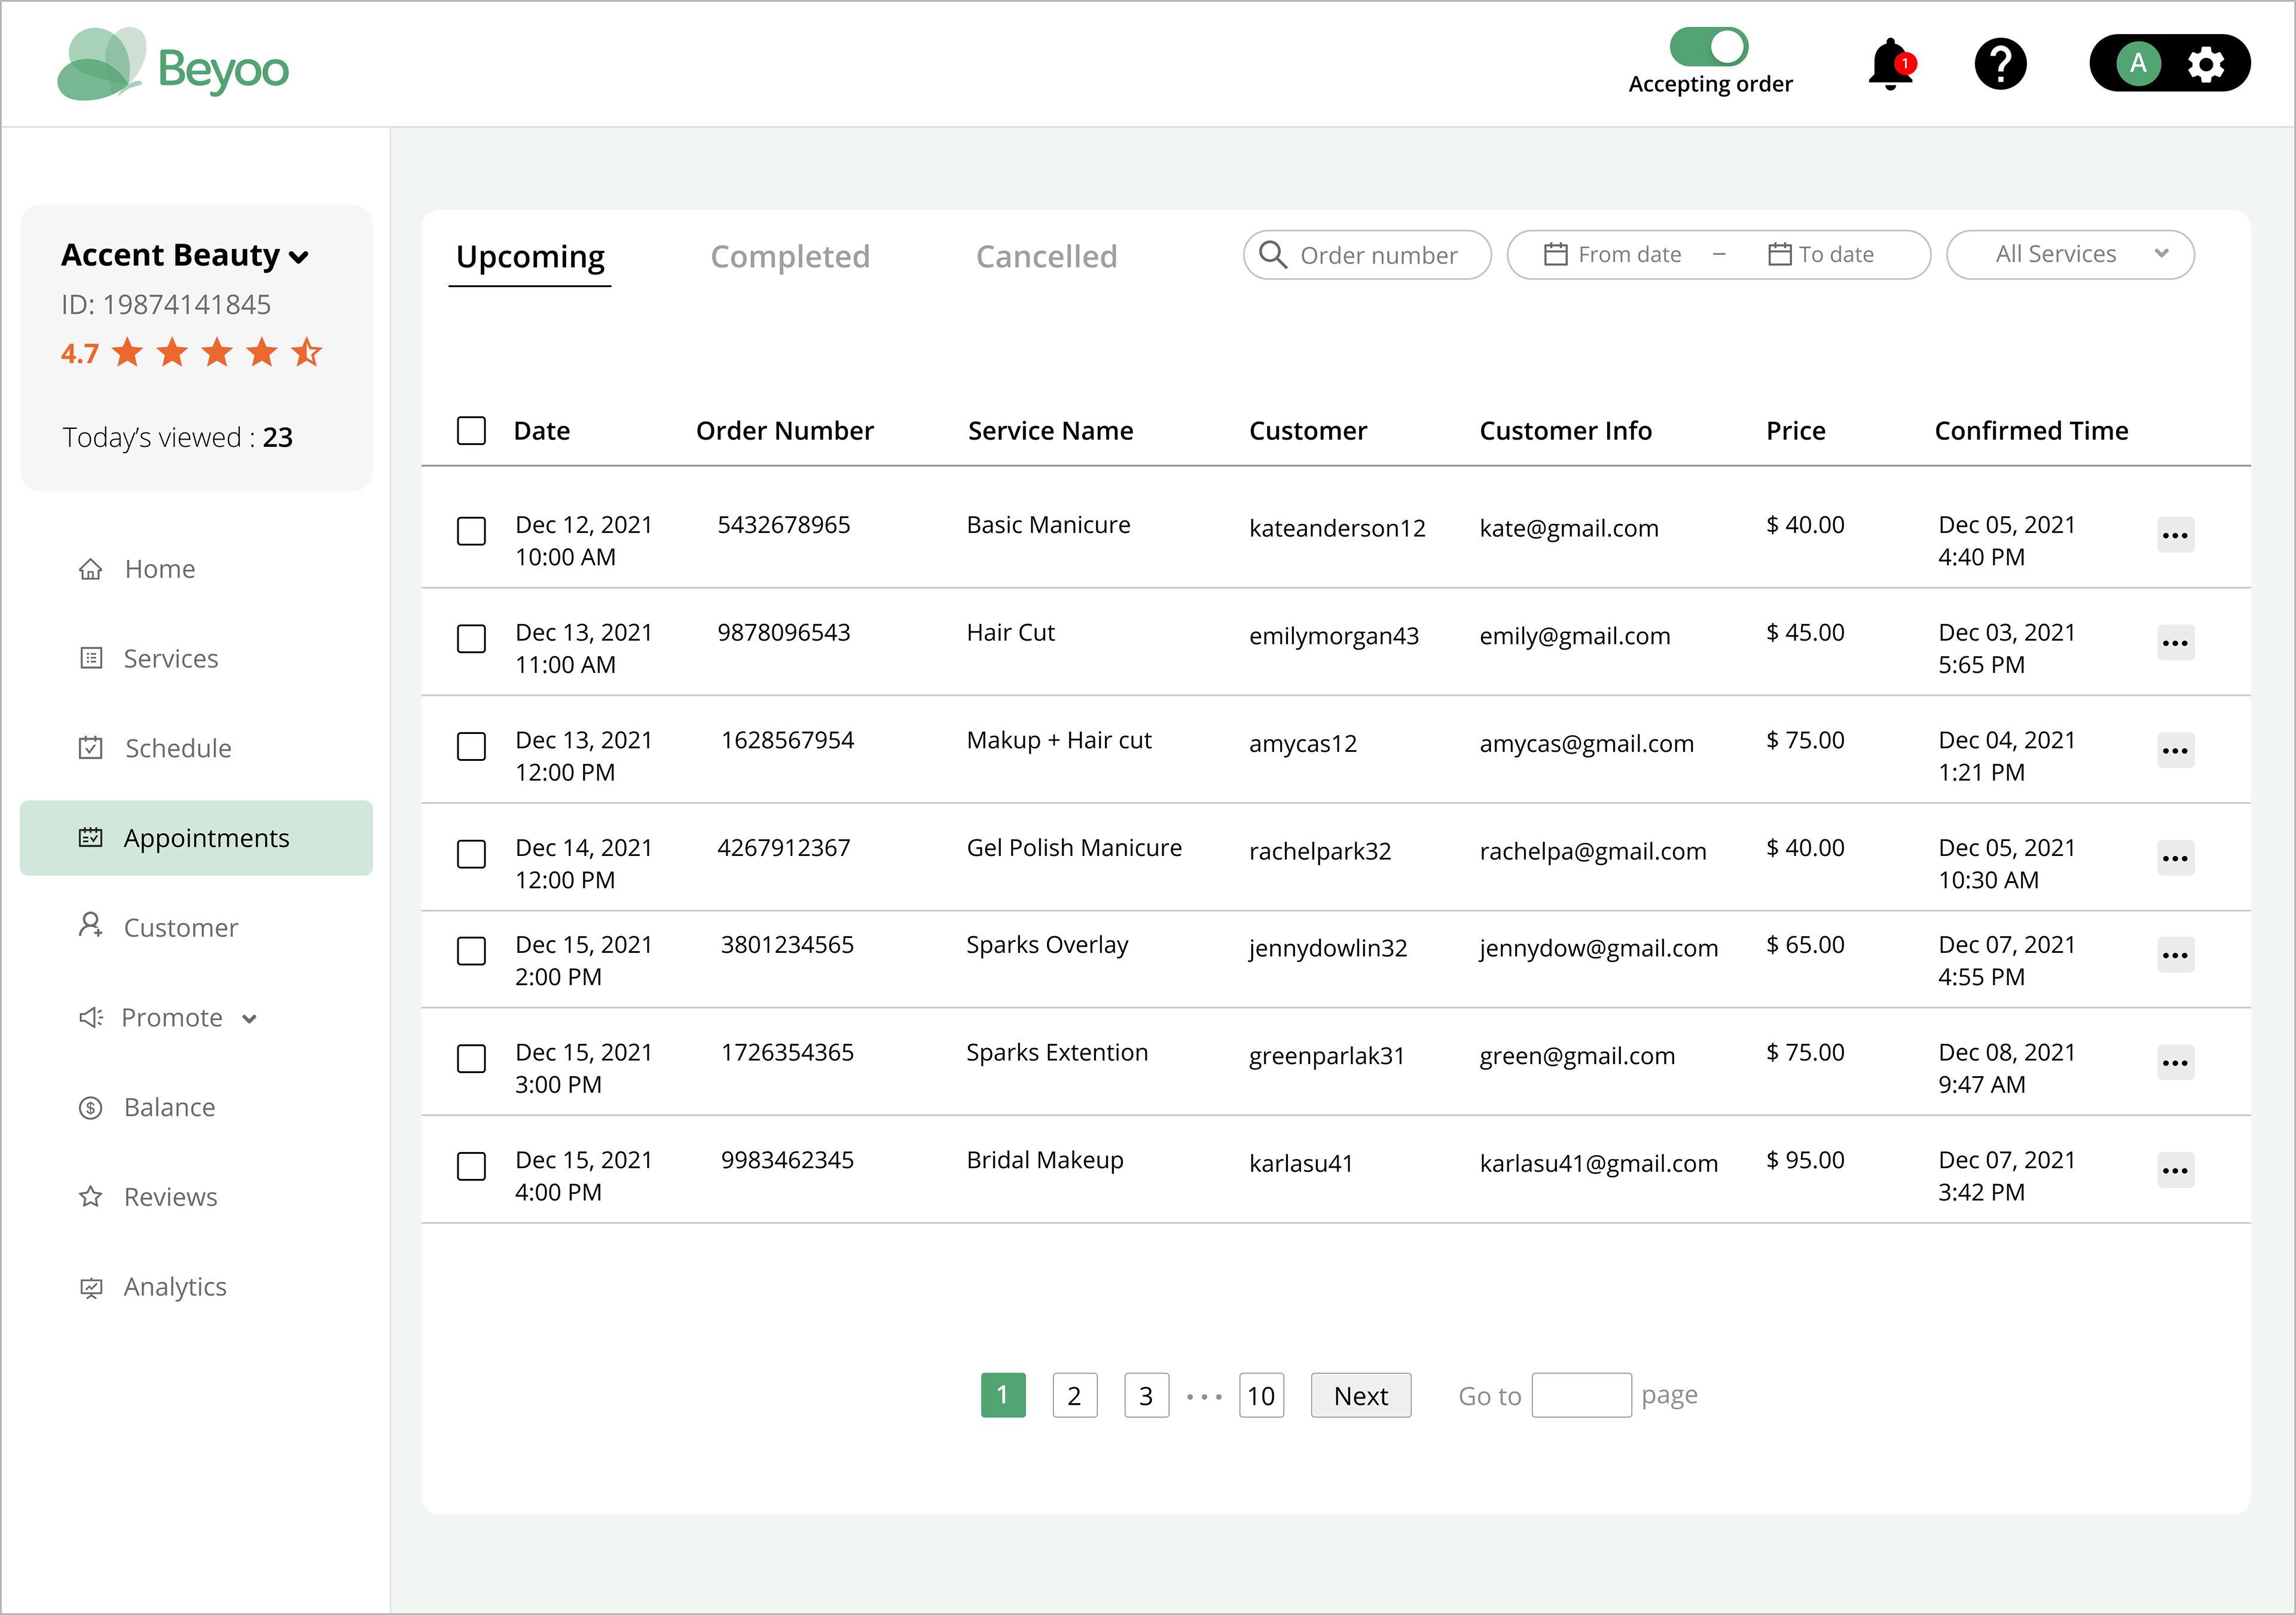The image size is (2296, 1615).
Task: Select the Bridal Makeup row checkbox
Action: coord(471,1167)
